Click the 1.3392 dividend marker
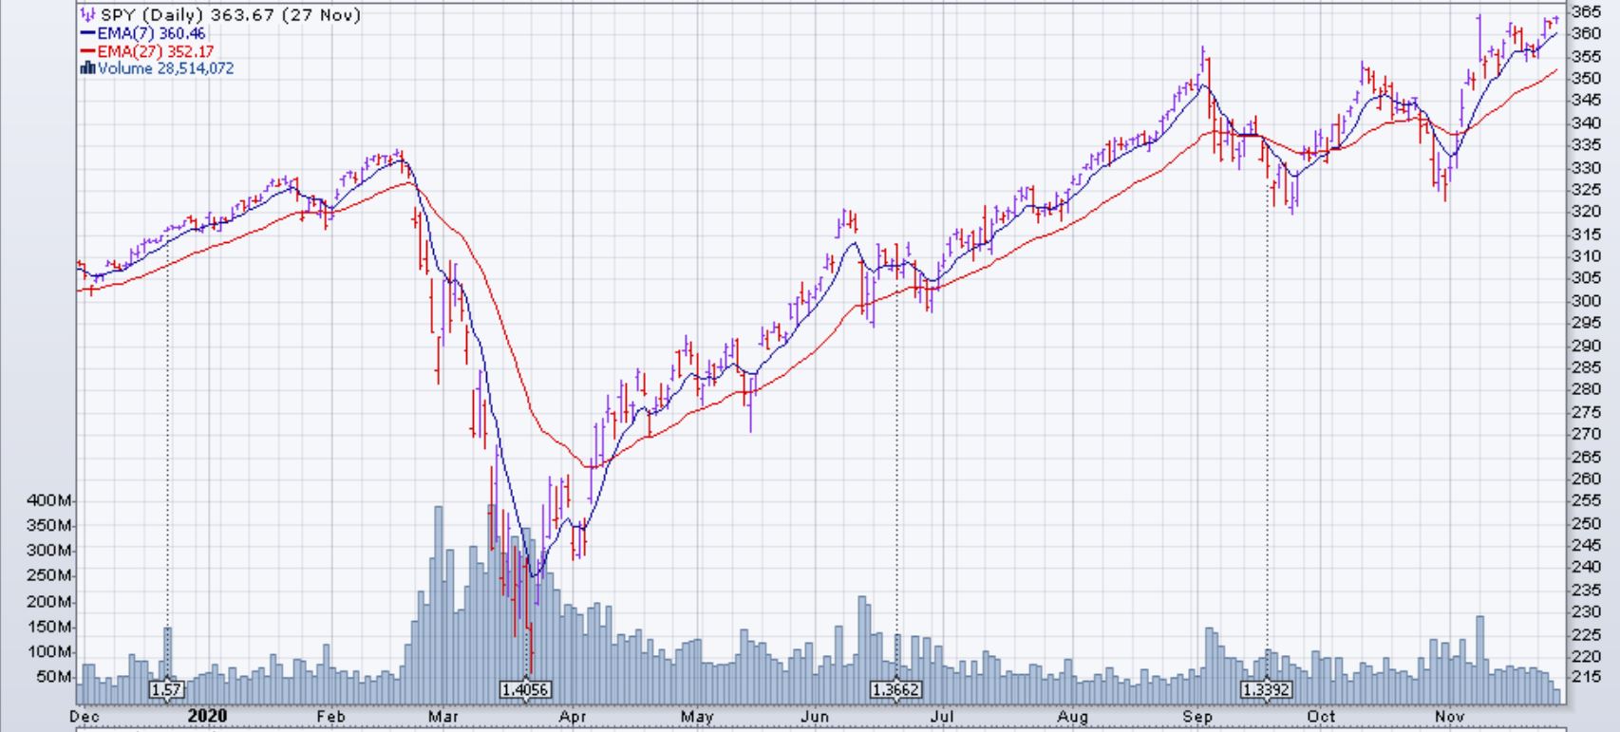 point(1267,689)
